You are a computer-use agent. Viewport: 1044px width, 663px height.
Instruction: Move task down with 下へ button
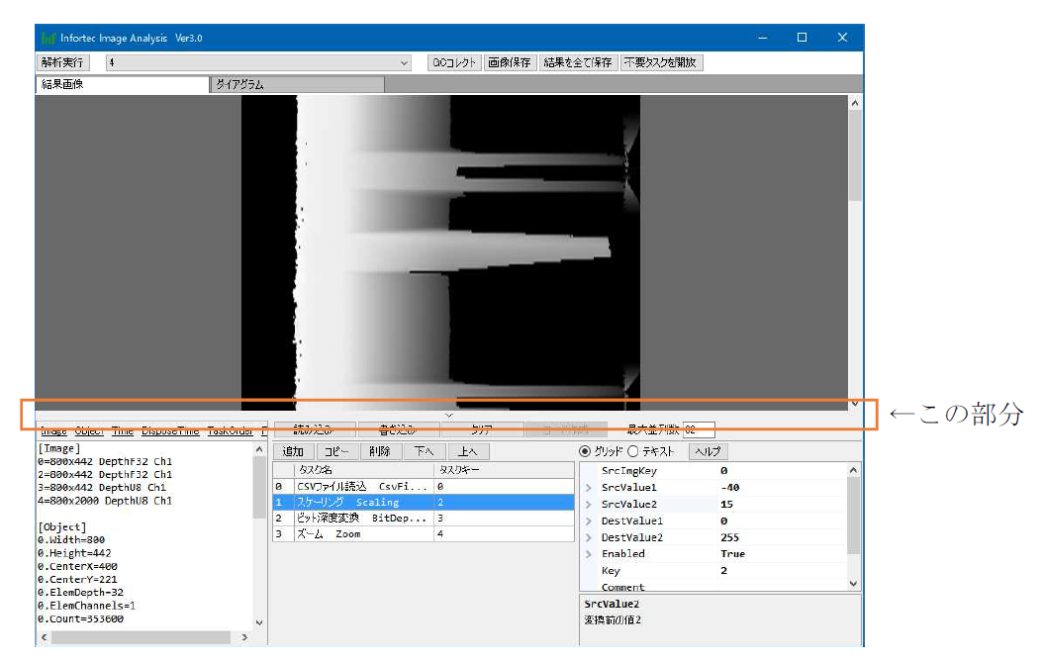pos(425,451)
